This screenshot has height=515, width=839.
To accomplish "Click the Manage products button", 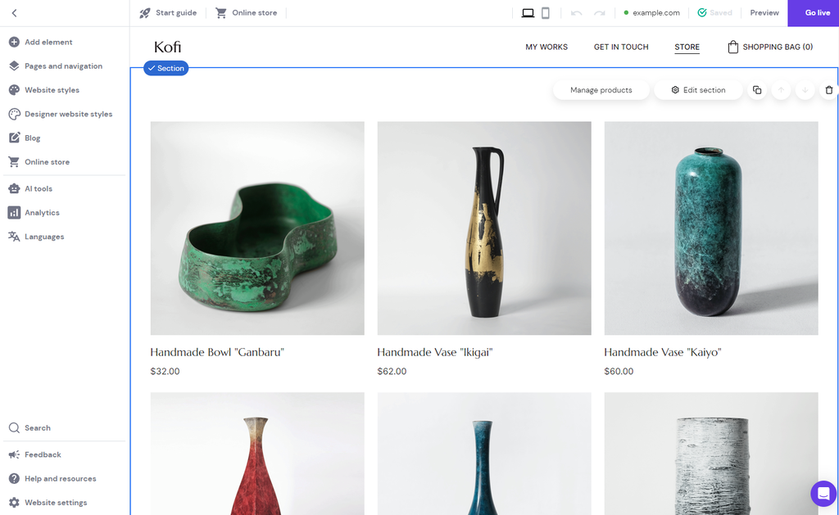I will click(601, 90).
